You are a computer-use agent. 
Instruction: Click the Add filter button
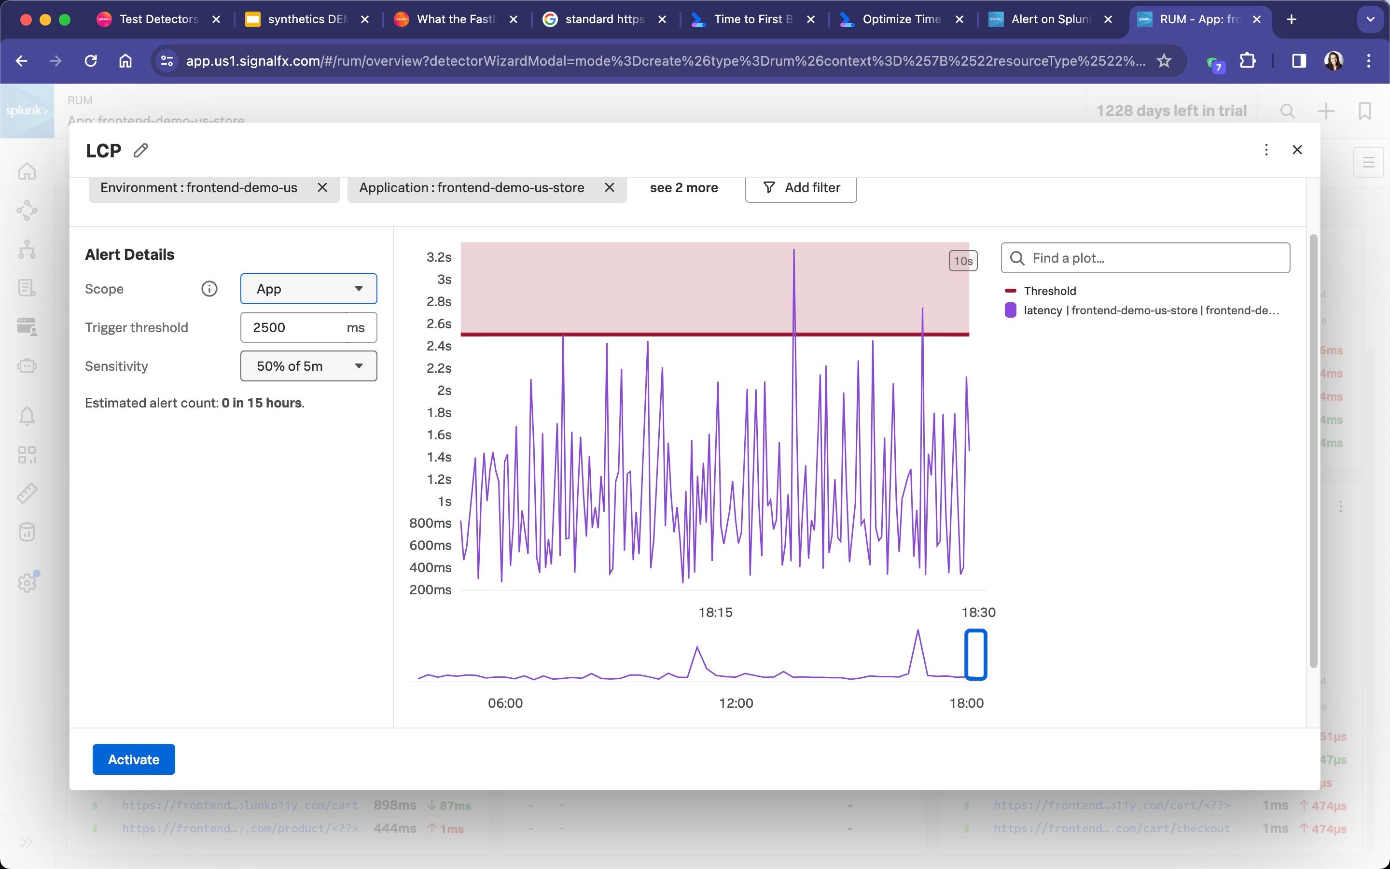[x=801, y=187]
